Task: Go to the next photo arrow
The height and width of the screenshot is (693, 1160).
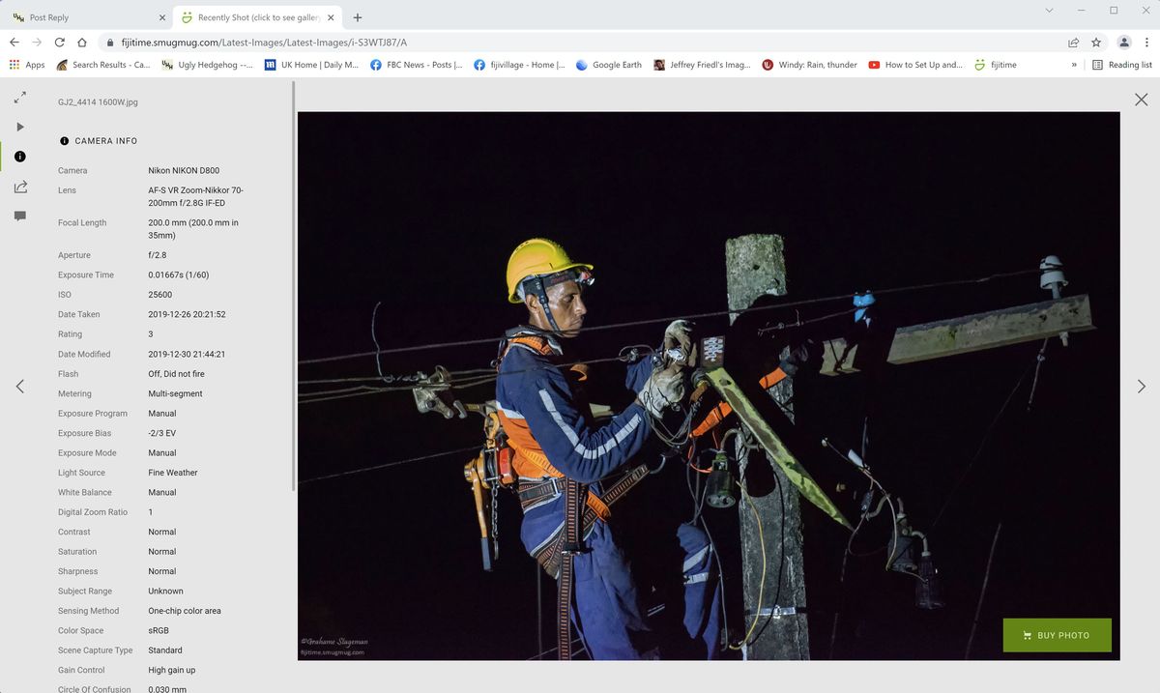Action: tap(1142, 387)
